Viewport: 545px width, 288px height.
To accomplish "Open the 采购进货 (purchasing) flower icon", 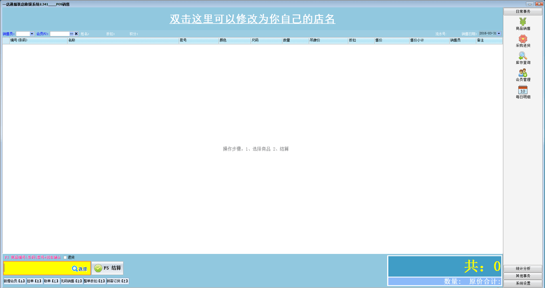I will coord(523,39).
